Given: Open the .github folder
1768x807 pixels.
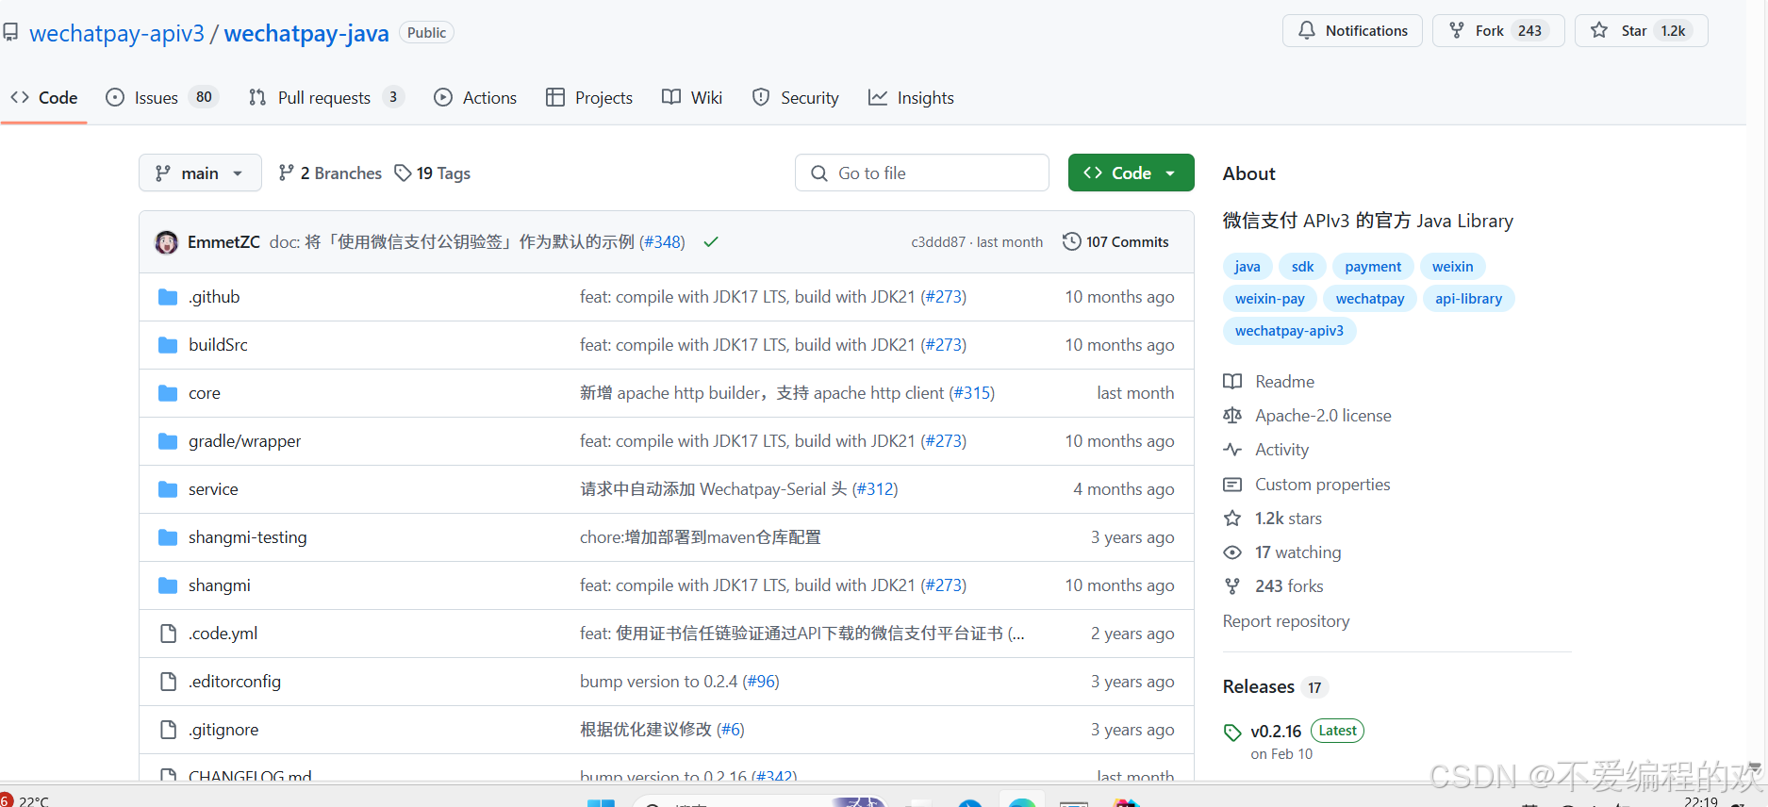Looking at the screenshot, I should coord(214,297).
